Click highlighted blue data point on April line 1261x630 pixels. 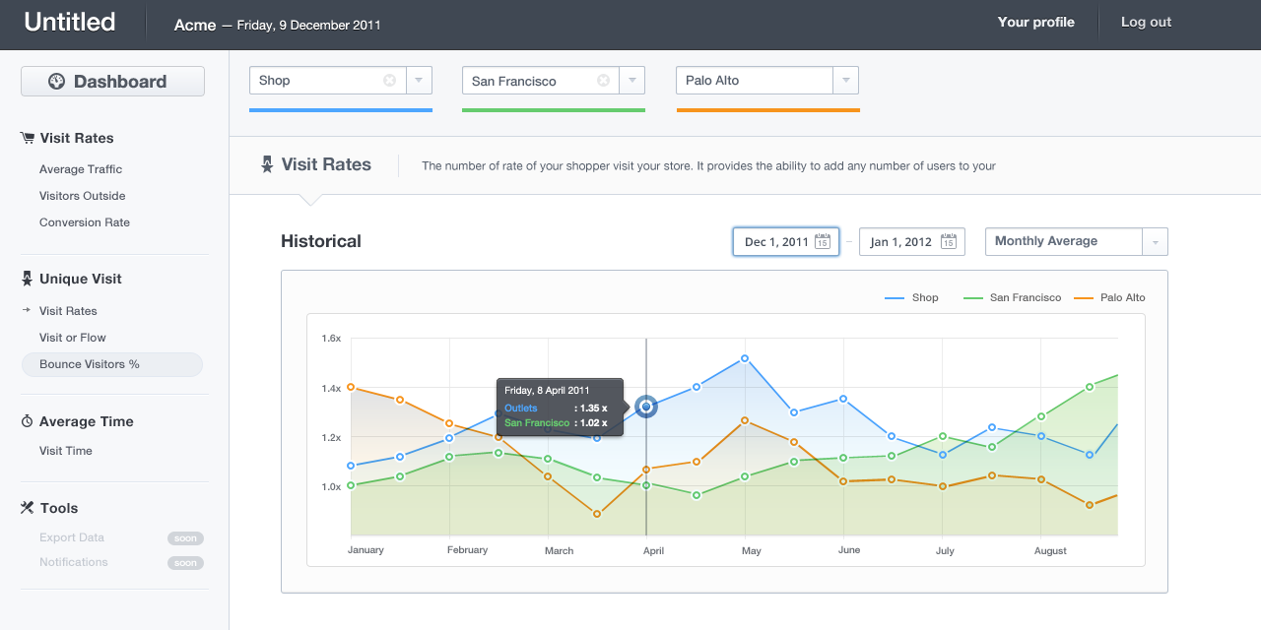coord(646,406)
